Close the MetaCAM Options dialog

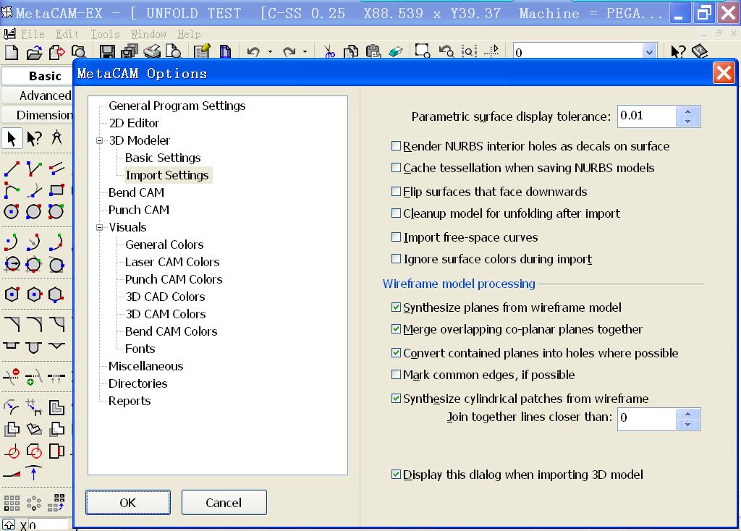[724, 73]
